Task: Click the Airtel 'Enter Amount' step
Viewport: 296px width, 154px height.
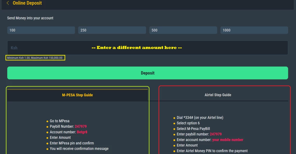Action: tap(187, 145)
